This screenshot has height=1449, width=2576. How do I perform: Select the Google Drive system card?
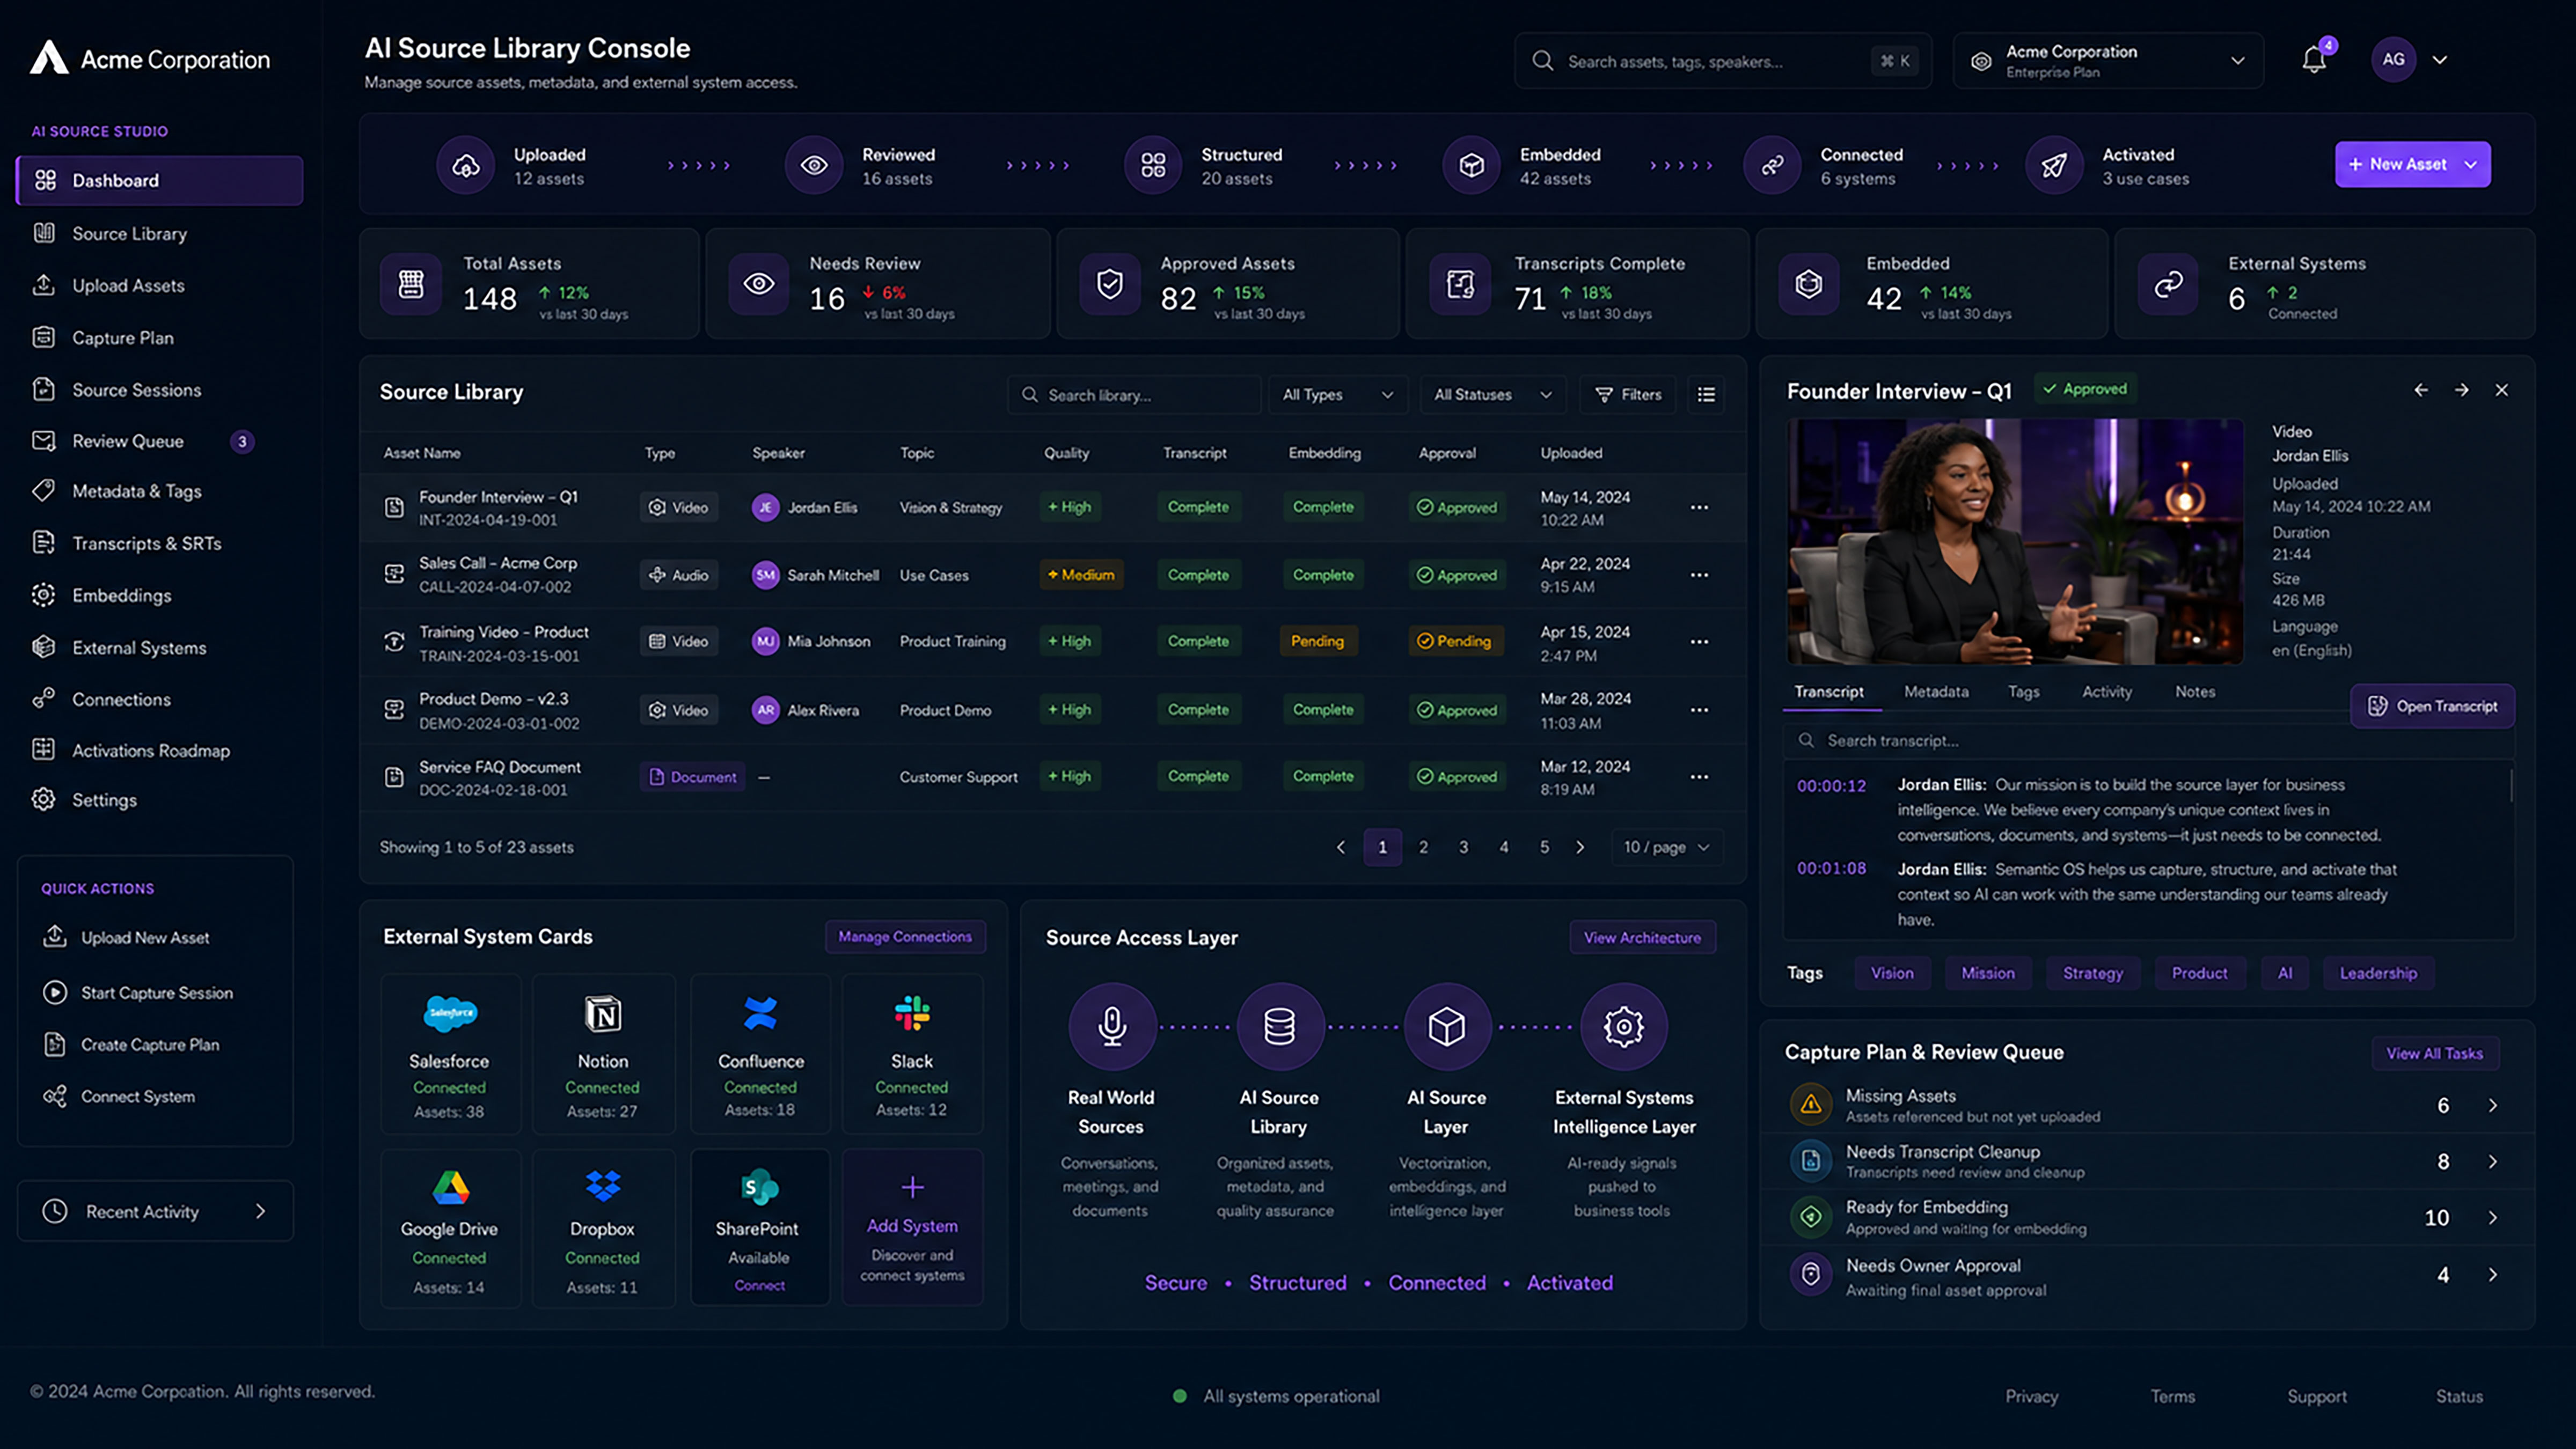coord(450,1228)
